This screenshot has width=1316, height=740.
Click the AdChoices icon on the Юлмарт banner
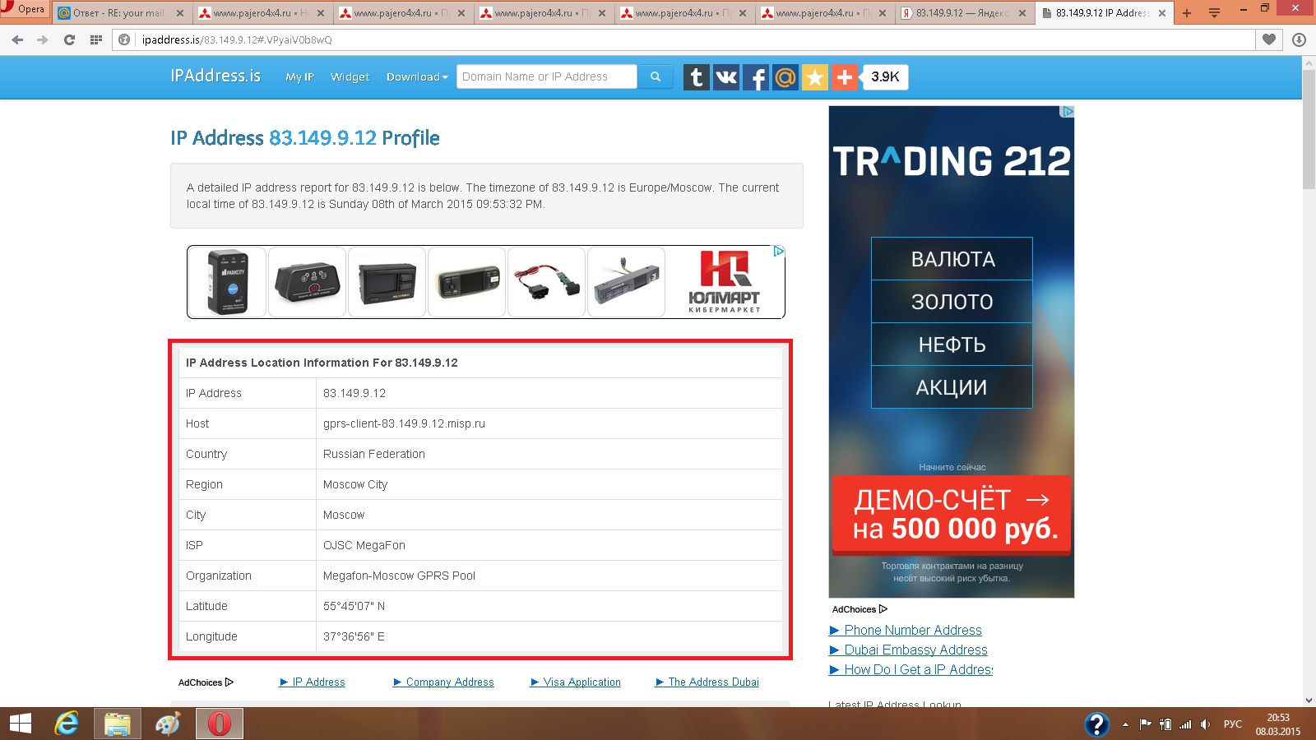(x=778, y=252)
